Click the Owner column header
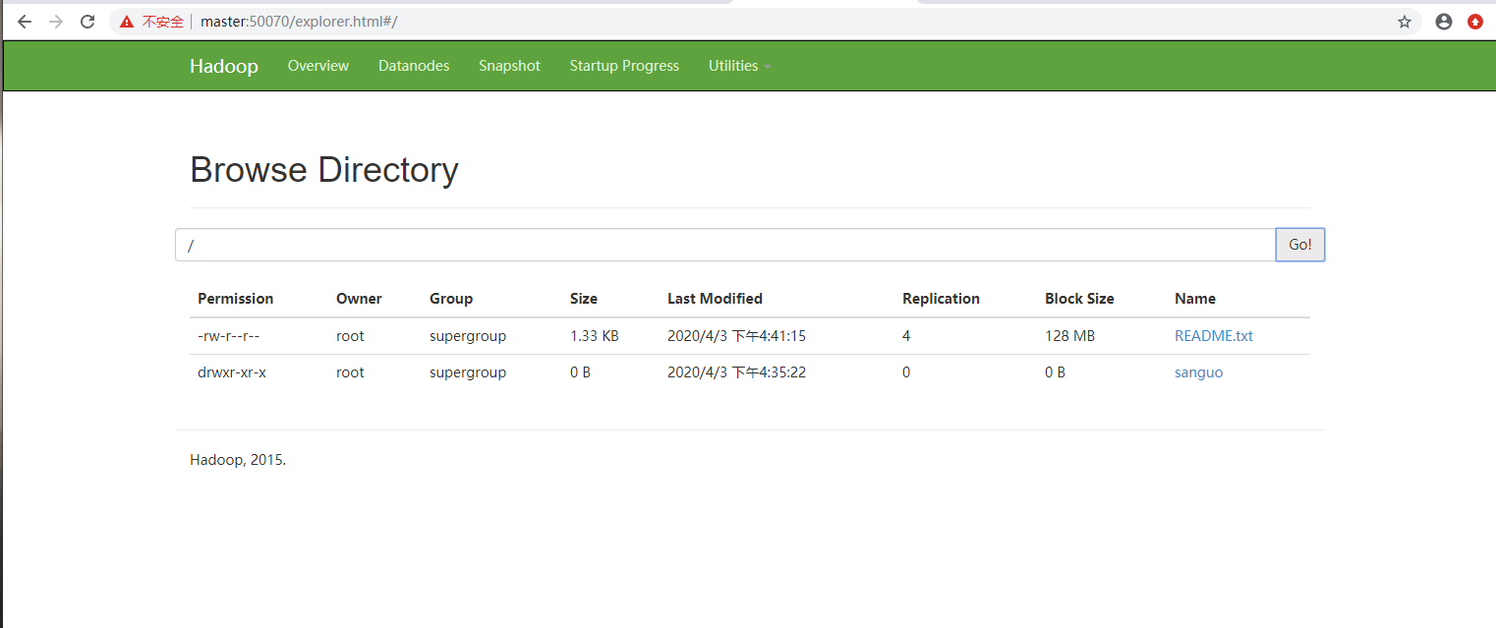This screenshot has width=1496, height=628. point(359,299)
